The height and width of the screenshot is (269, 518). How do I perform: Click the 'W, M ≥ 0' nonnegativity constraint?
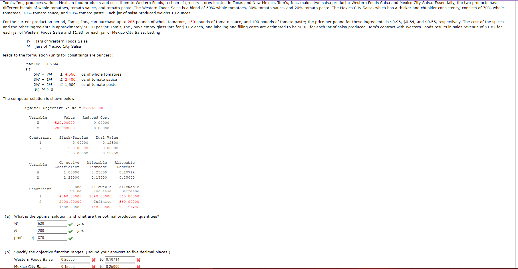pos(44,90)
